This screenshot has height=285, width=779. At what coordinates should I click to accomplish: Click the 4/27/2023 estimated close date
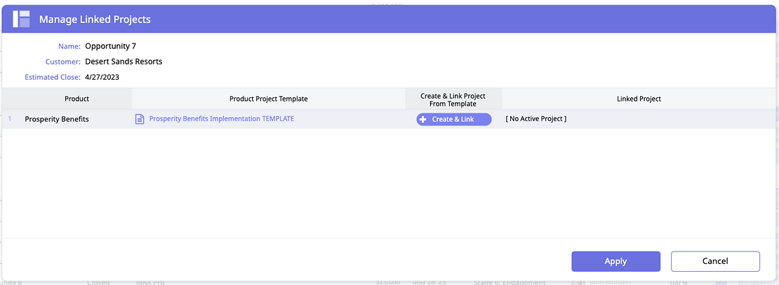[x=102, y=77]
